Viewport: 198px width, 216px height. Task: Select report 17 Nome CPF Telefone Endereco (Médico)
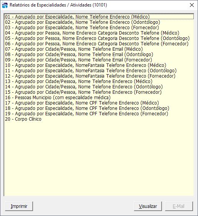[99, 103]
